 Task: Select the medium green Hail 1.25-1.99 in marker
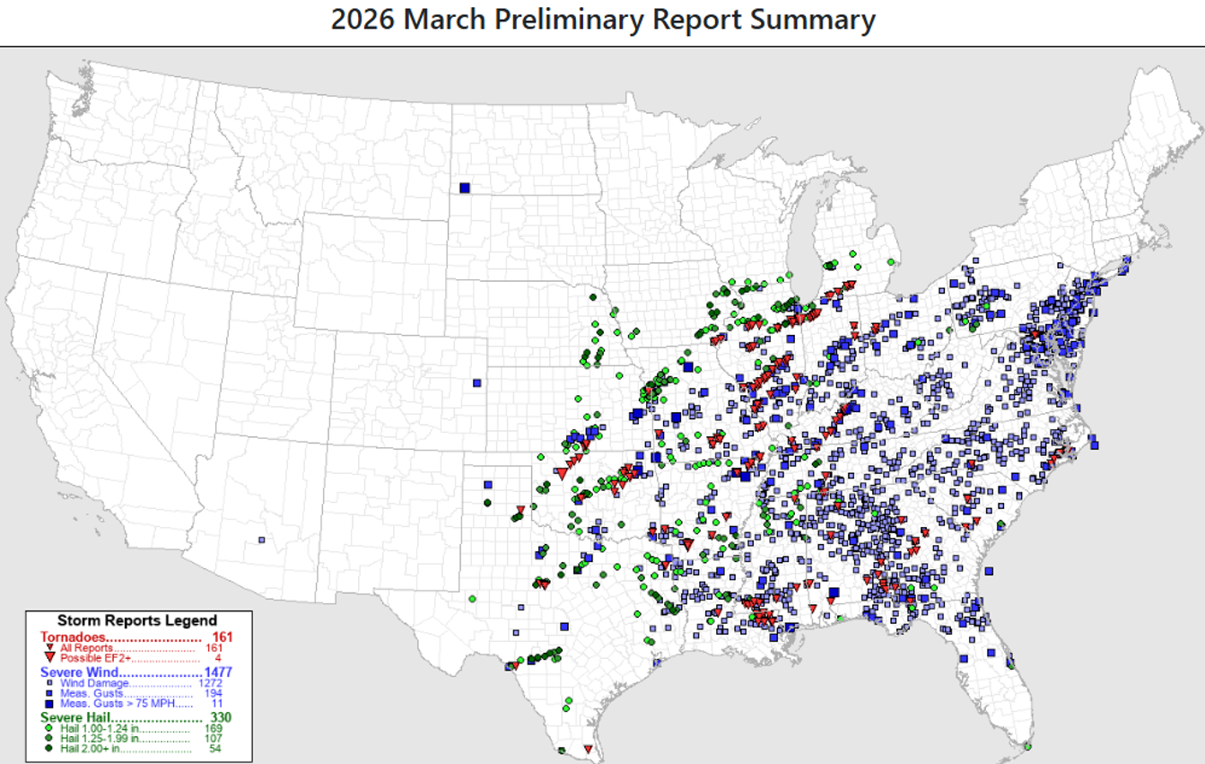[48, 738]
